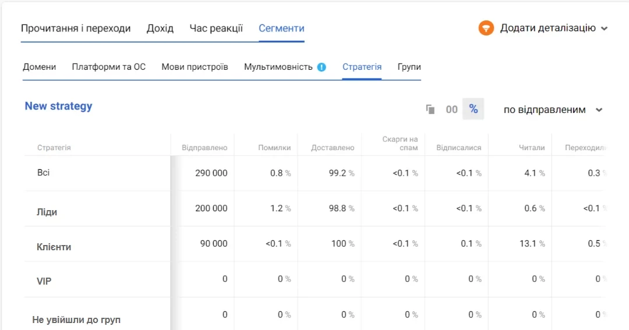This screenshot has height=330, width=629.
Task: Switch to percent % view
Action: coord(473,109)
